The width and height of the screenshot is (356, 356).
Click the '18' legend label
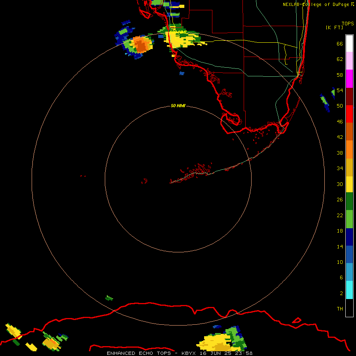340,231
